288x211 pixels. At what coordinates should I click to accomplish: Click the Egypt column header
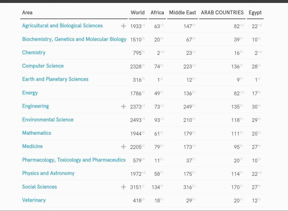pos(255,13)
